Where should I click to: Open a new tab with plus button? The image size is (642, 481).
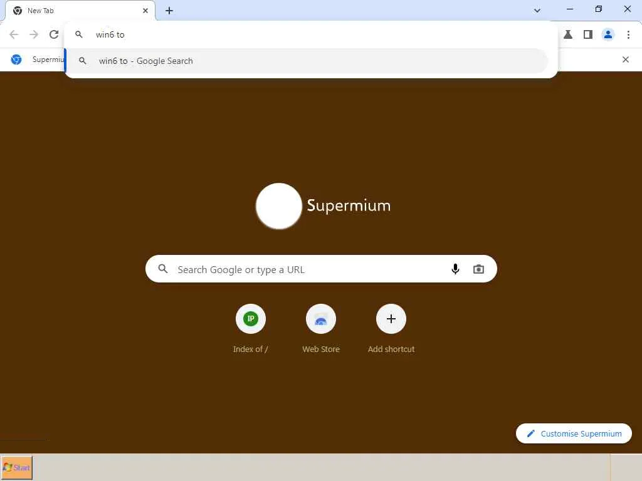click(169, 11)
